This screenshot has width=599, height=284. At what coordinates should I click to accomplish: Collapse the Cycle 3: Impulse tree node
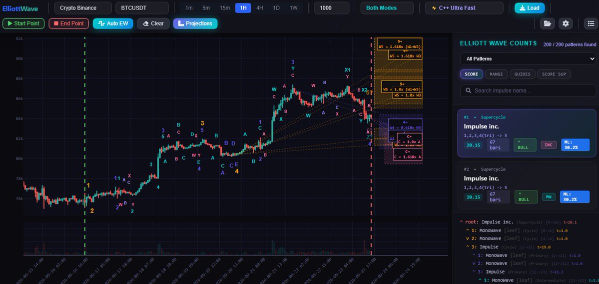tap(468, 247)
